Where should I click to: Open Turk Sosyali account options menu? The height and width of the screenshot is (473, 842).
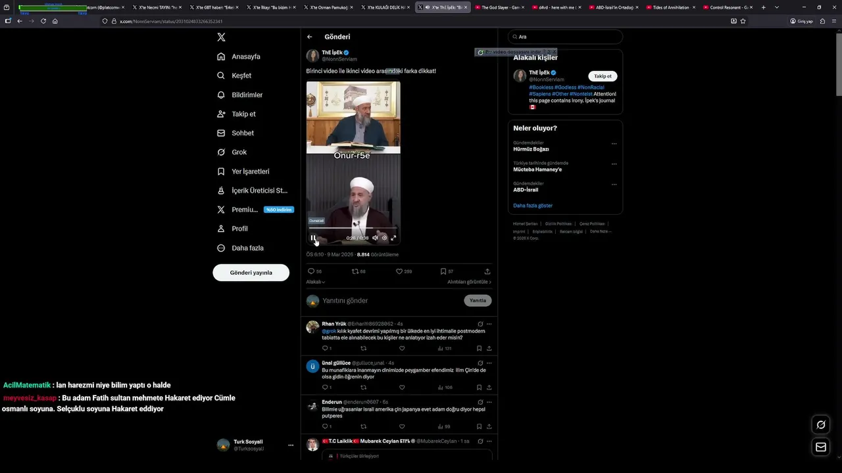[x=290, y=445]
